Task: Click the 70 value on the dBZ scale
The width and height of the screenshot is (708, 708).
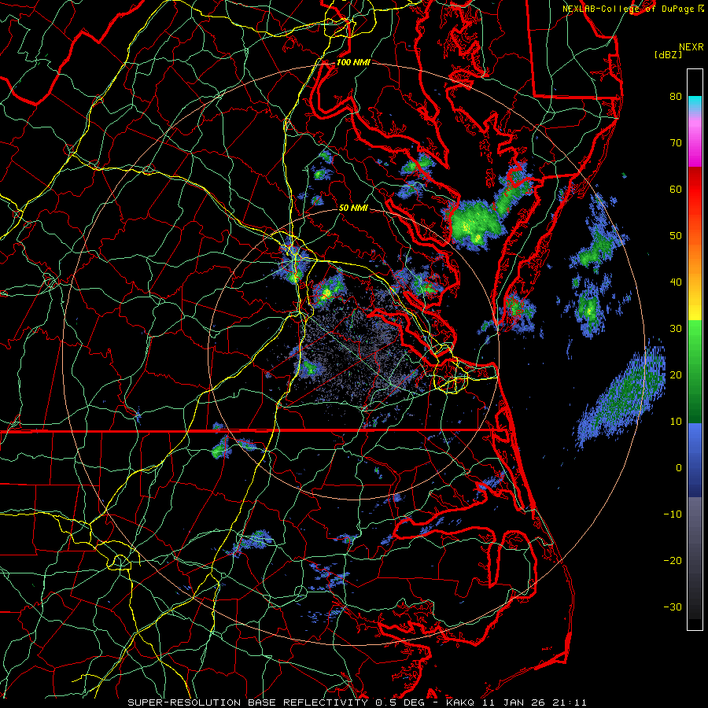Action: point(676,142)
